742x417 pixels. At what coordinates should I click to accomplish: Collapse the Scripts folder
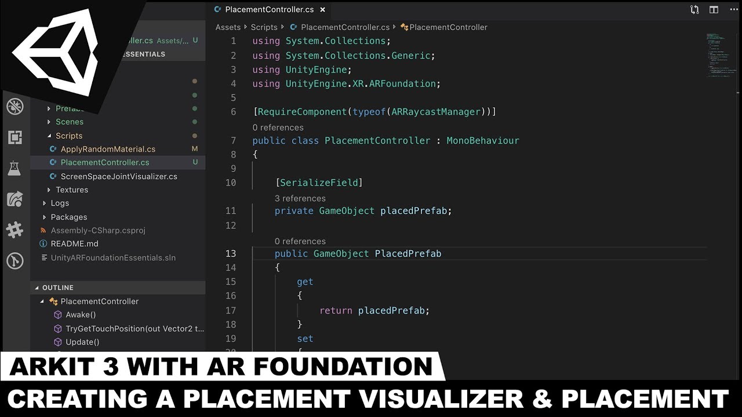click(x=49, y=136)
